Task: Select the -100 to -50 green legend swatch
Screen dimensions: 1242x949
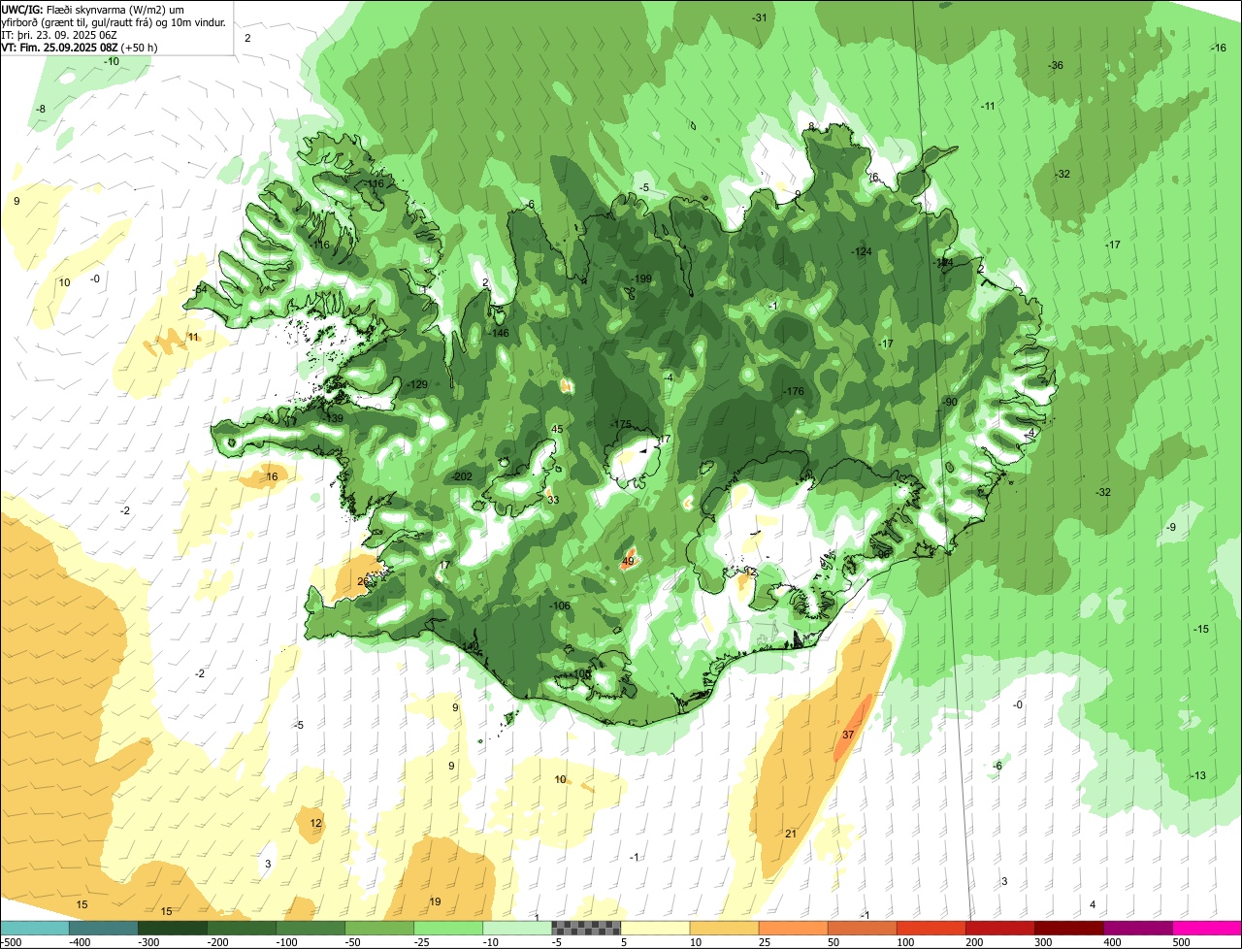Action: (x=310, y=928)
